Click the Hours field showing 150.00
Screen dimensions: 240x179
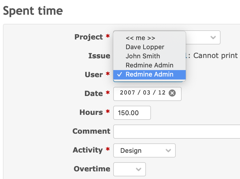click(x=132, y=113)
